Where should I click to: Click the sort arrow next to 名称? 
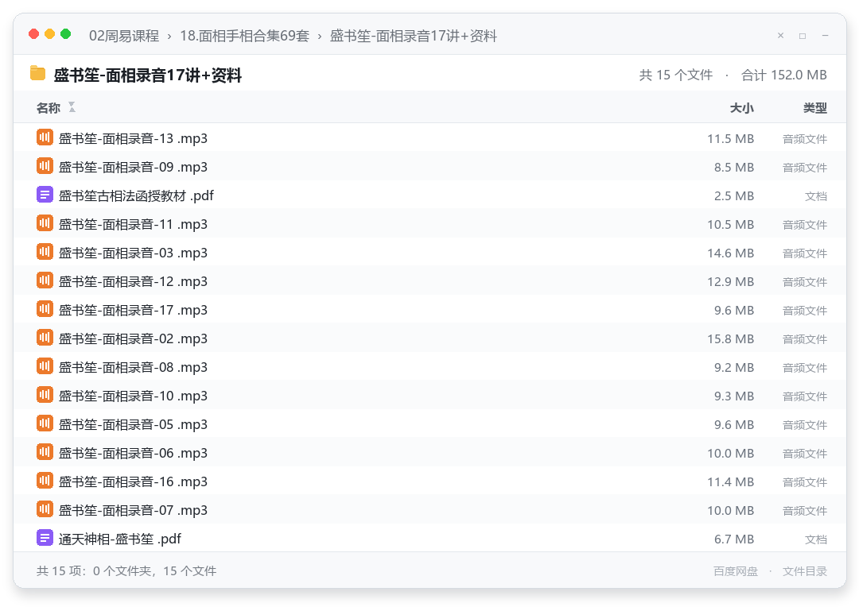click(72, 107)
